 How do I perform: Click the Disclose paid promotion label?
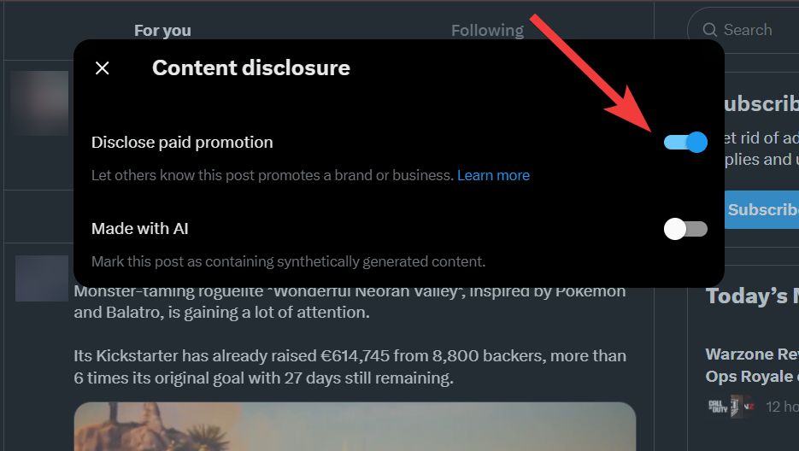(182, 143)
